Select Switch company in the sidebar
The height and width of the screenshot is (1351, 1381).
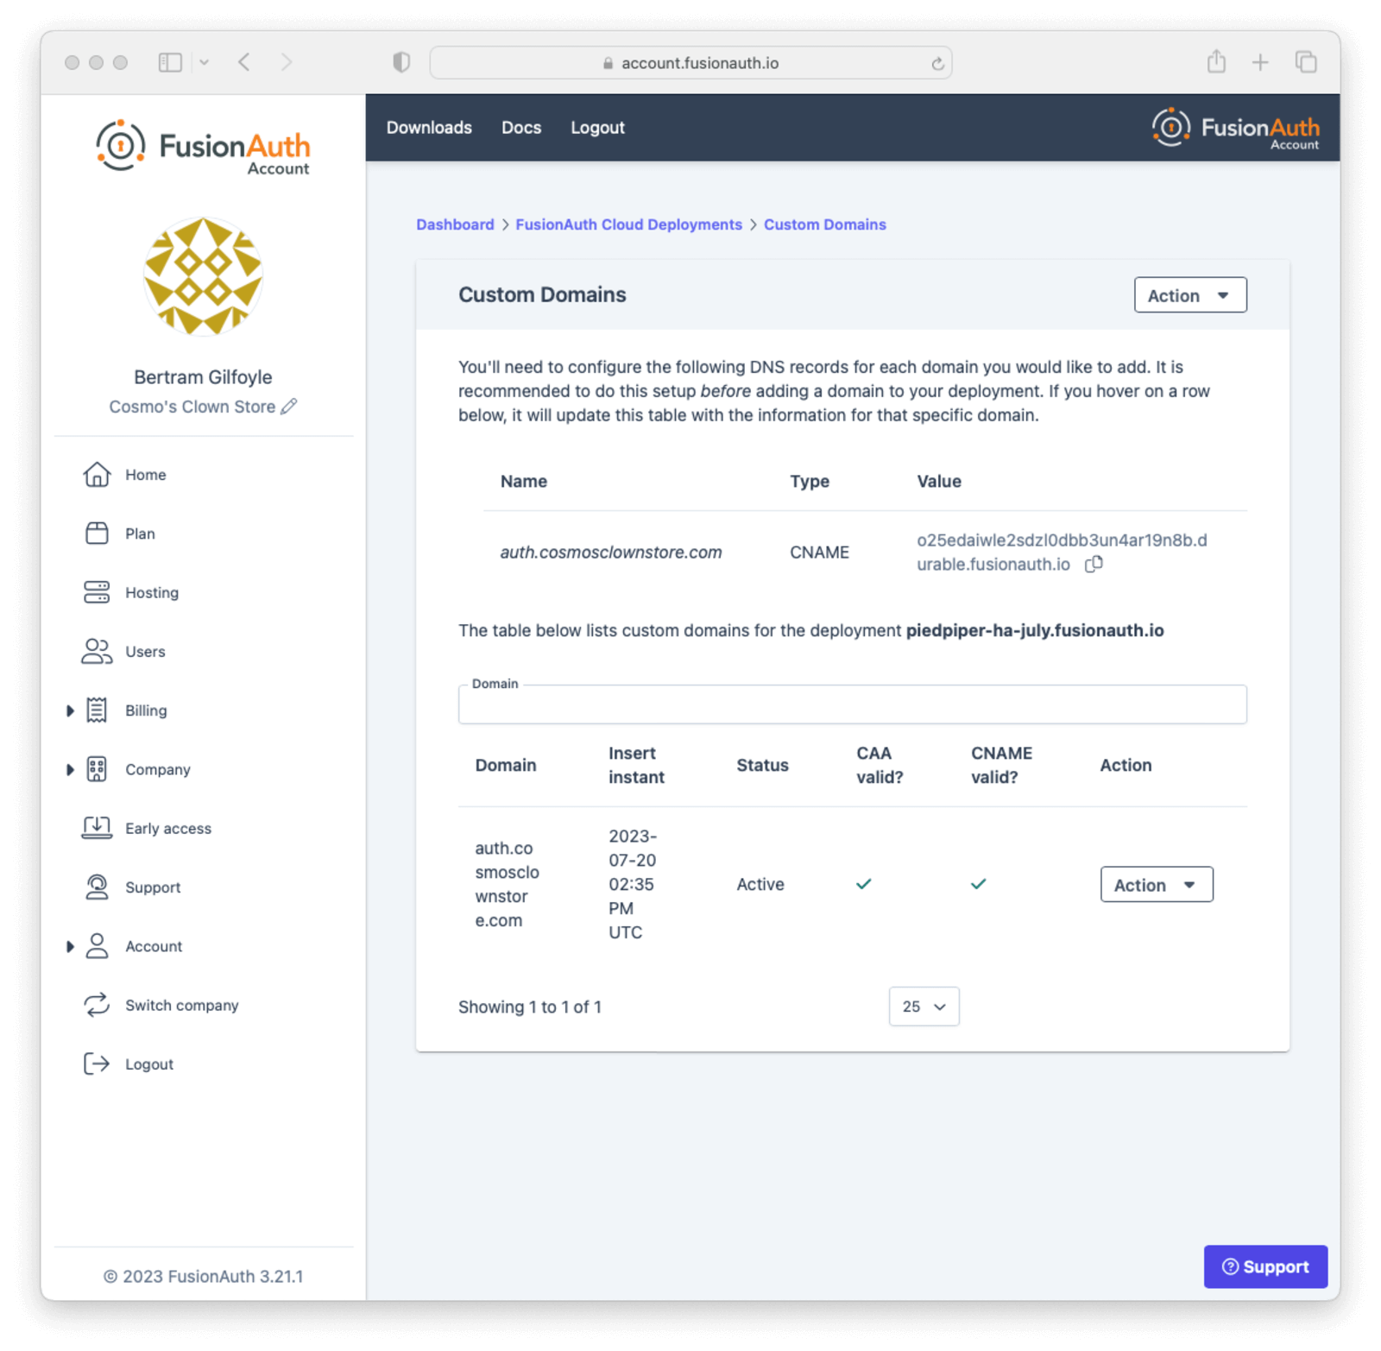tap(182, 1005)
